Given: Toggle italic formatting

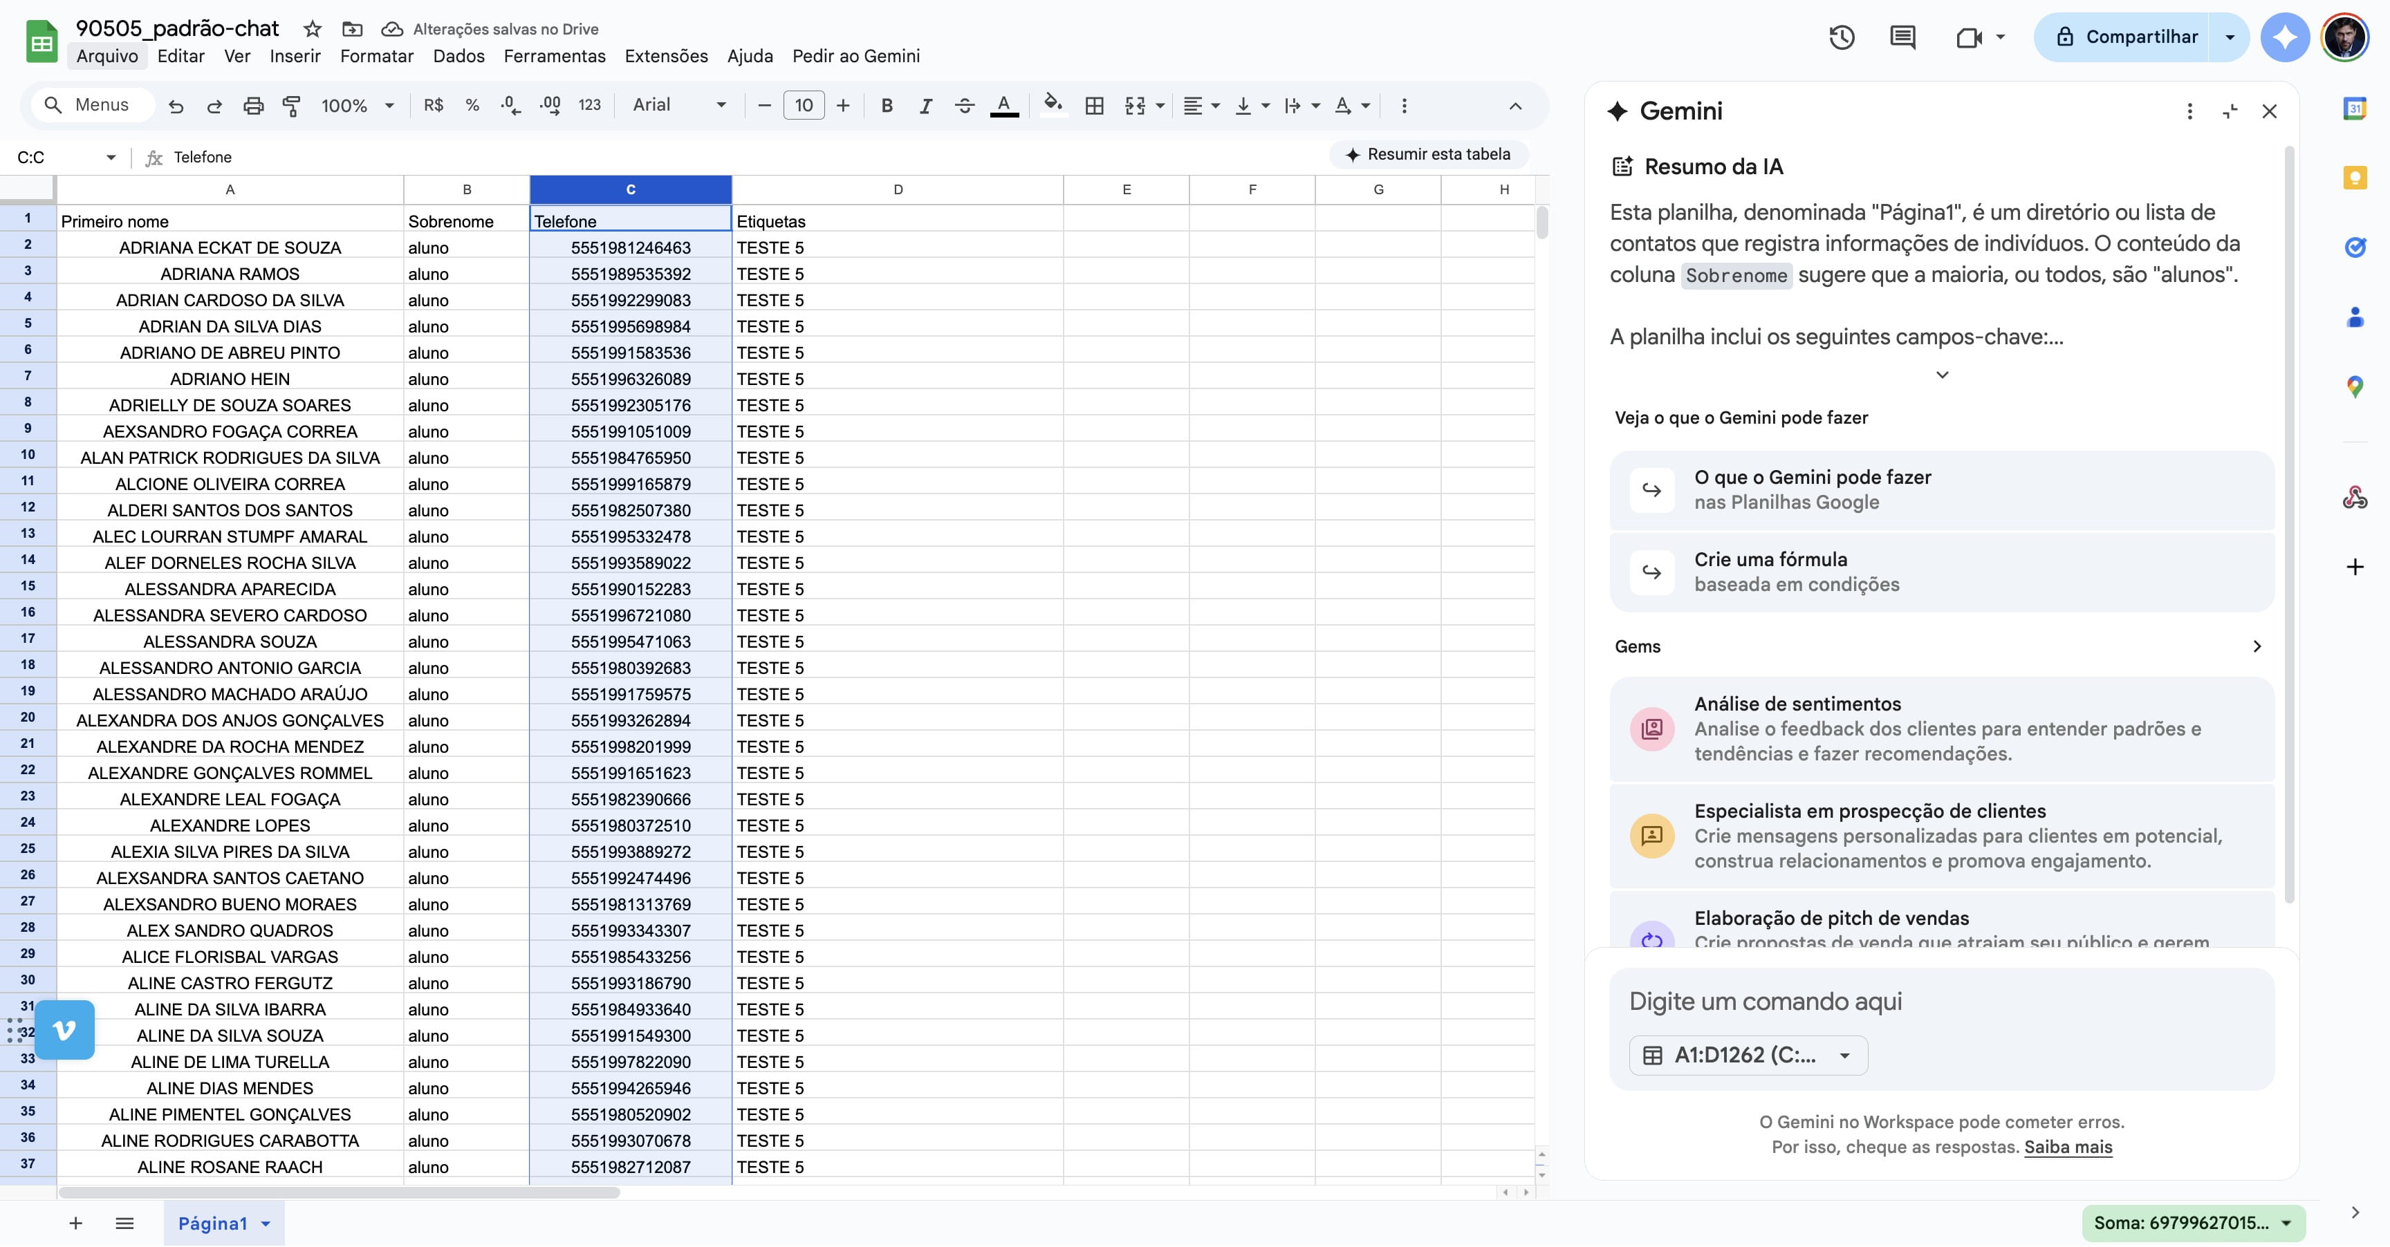Looking at the screenshot, I should [925, 106].
